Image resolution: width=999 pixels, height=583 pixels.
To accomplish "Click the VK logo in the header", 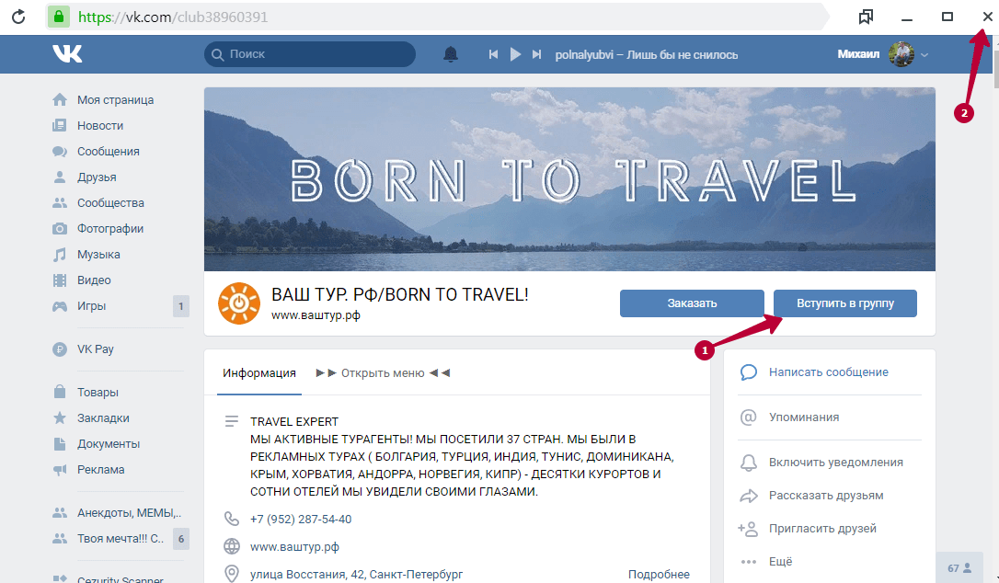I will [67, 54].
